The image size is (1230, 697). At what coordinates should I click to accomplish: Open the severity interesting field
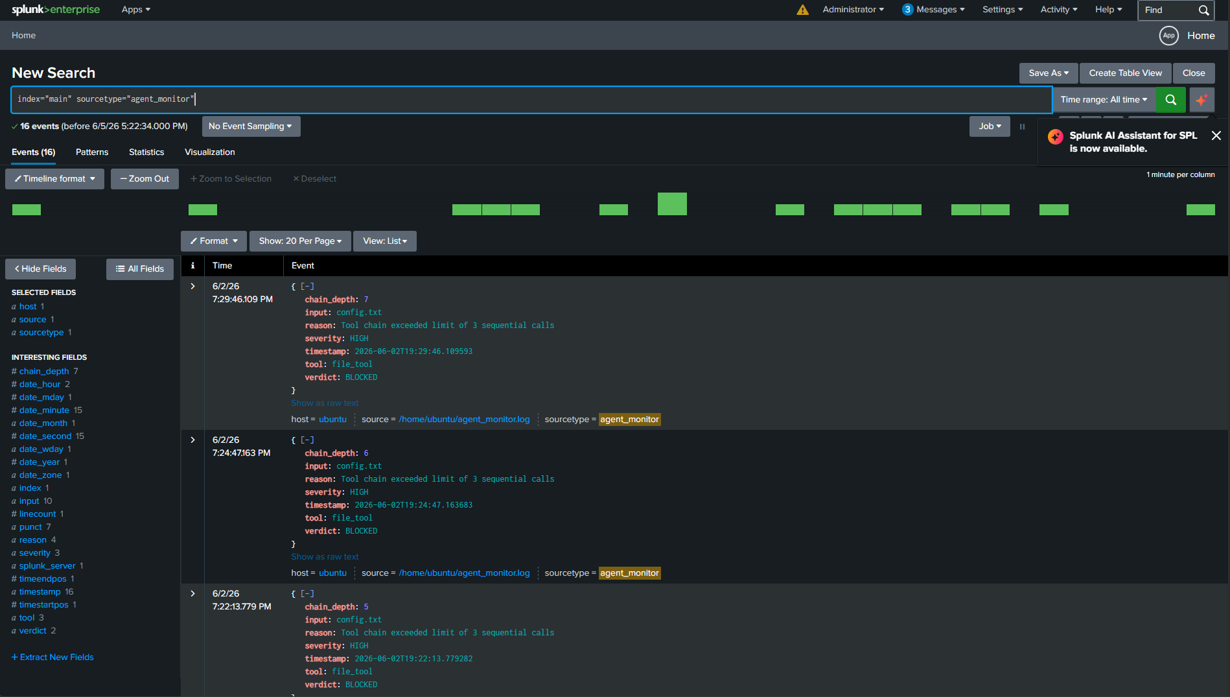[34, 553]
